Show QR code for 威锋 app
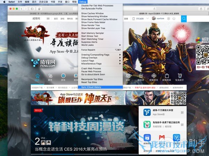This screenshot has width=209, height=156. (182, 113)
